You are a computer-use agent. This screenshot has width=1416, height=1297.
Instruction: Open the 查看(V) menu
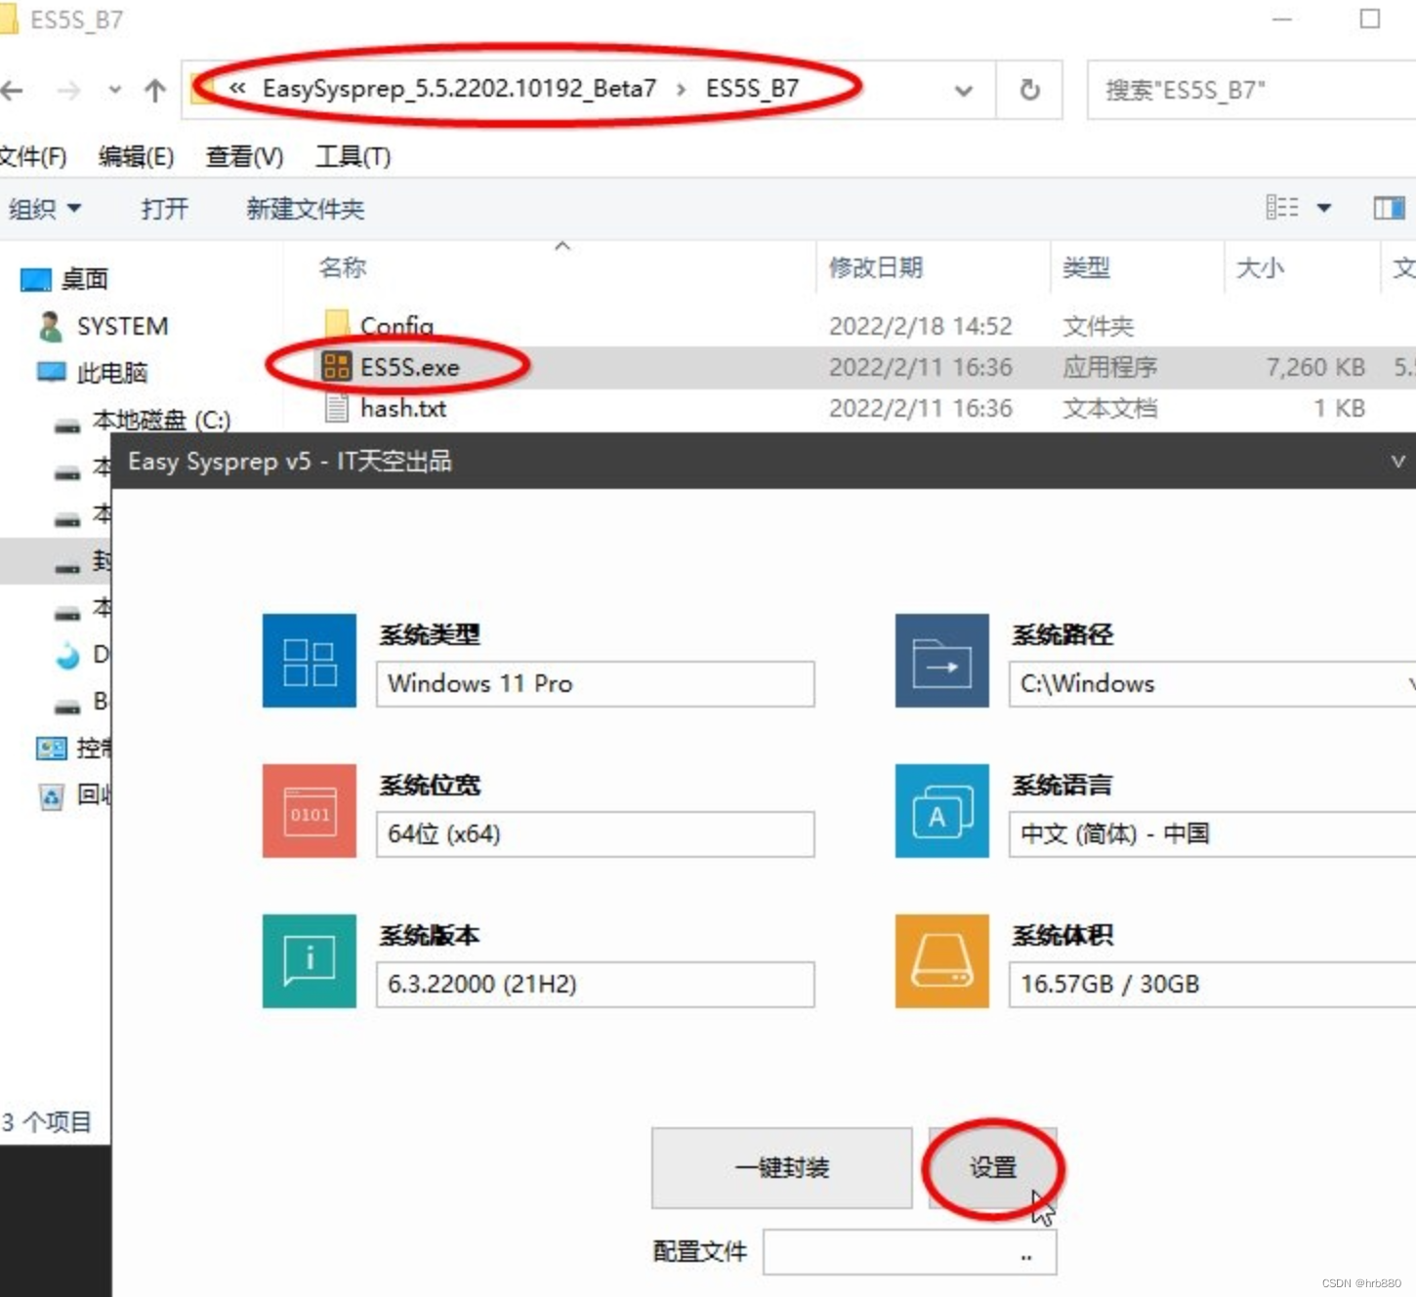coord(244,156)
